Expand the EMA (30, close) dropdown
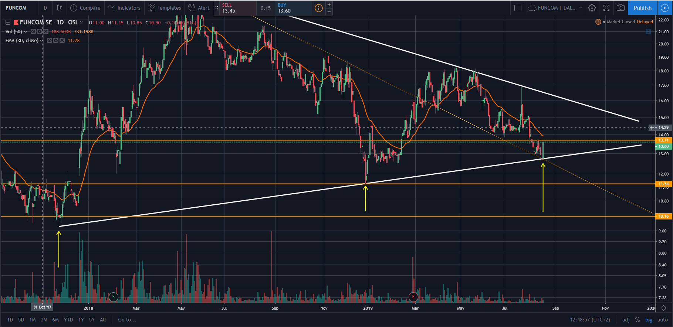Image resolution: width=673 pixels, height=327 pixels. (x=41, y=41)
